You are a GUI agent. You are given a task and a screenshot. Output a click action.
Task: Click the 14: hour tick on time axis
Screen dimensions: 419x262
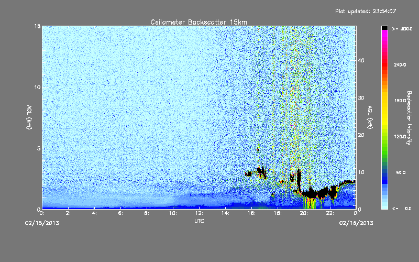point(225,213)
